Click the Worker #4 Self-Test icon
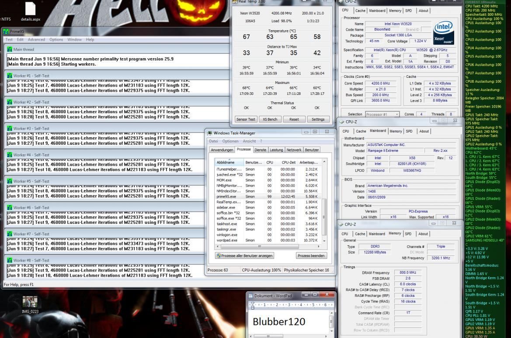The image size is (511, 338). (x=10, y=155)
